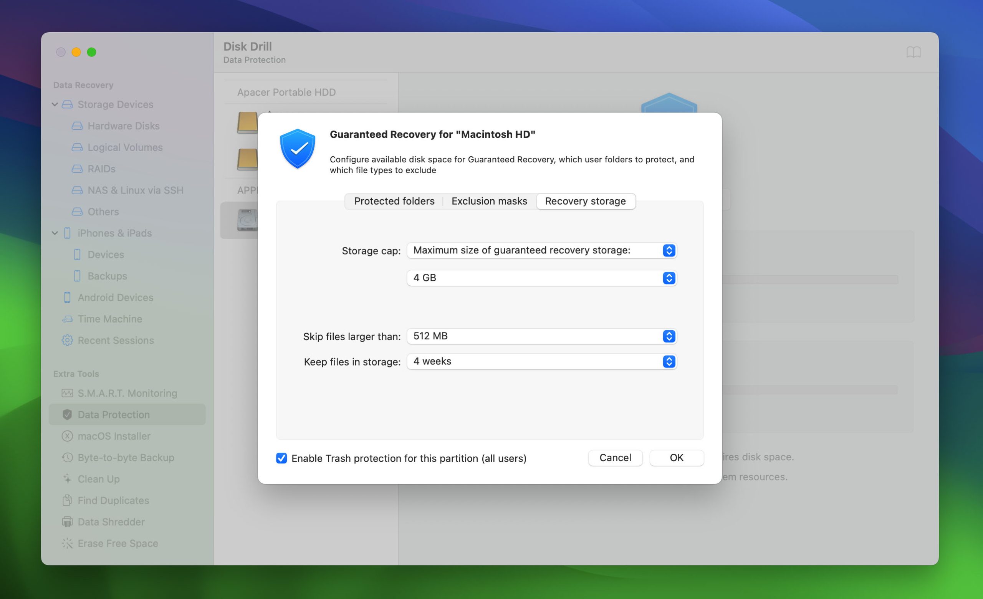Switch to the Exclusion masks tab
This screenshot has height=599, width=983.
[490, 201]
